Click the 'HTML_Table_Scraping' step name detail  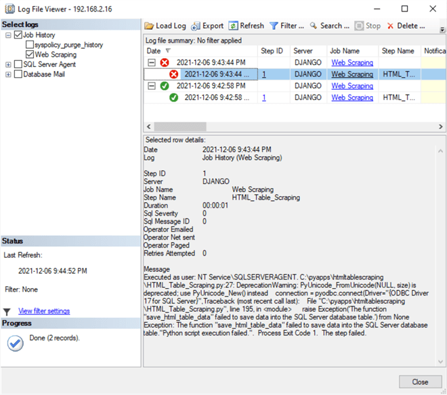click(x=265, y=197)
